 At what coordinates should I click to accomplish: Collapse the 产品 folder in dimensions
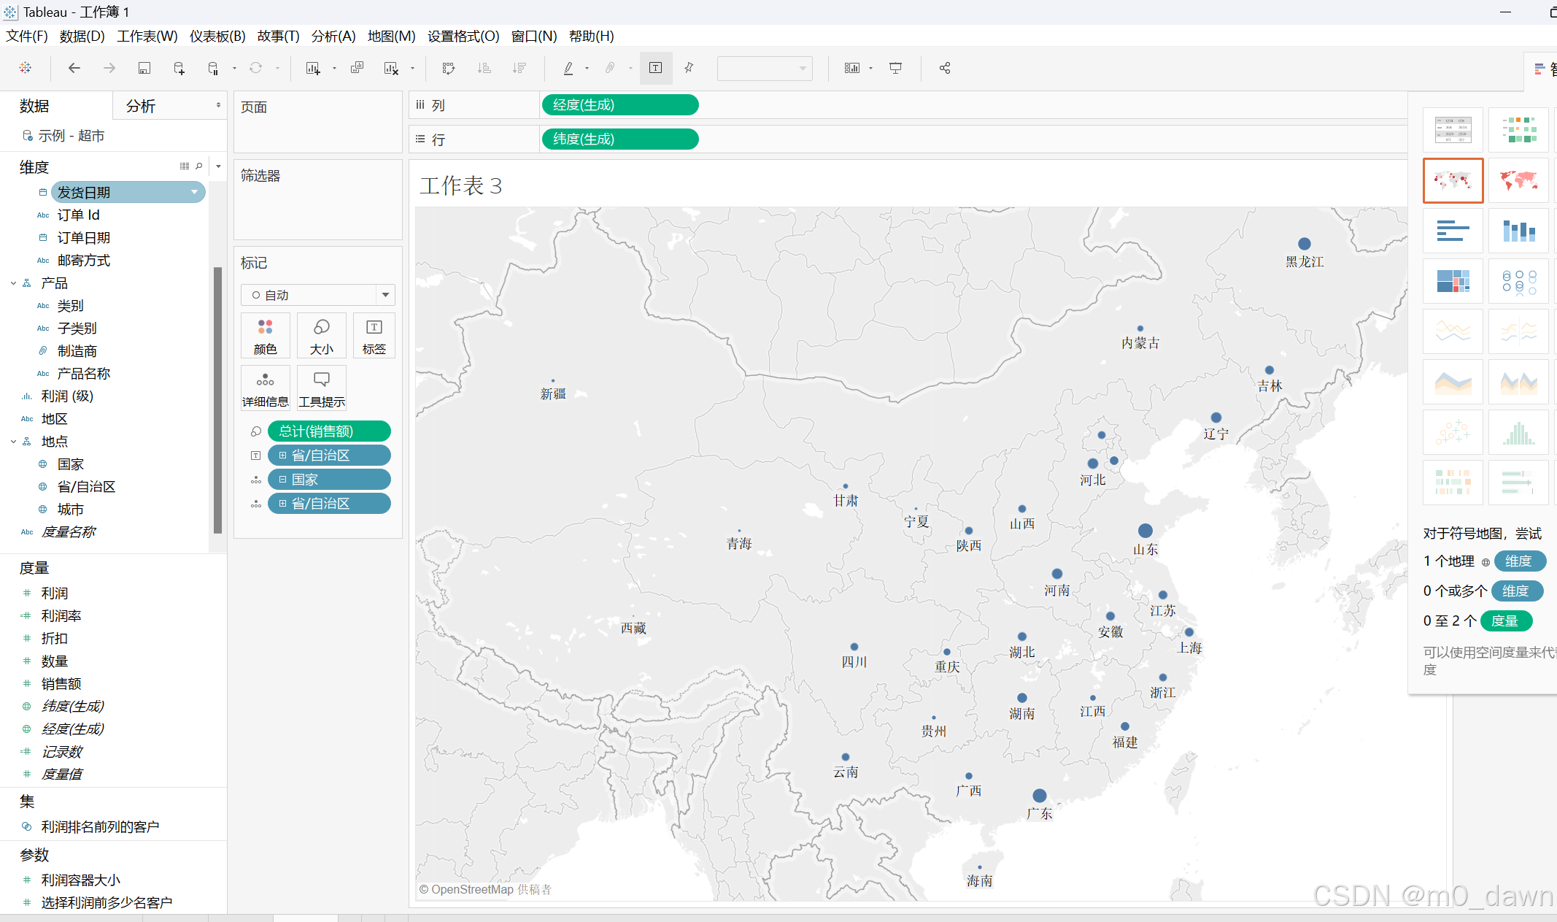[13, 283]
